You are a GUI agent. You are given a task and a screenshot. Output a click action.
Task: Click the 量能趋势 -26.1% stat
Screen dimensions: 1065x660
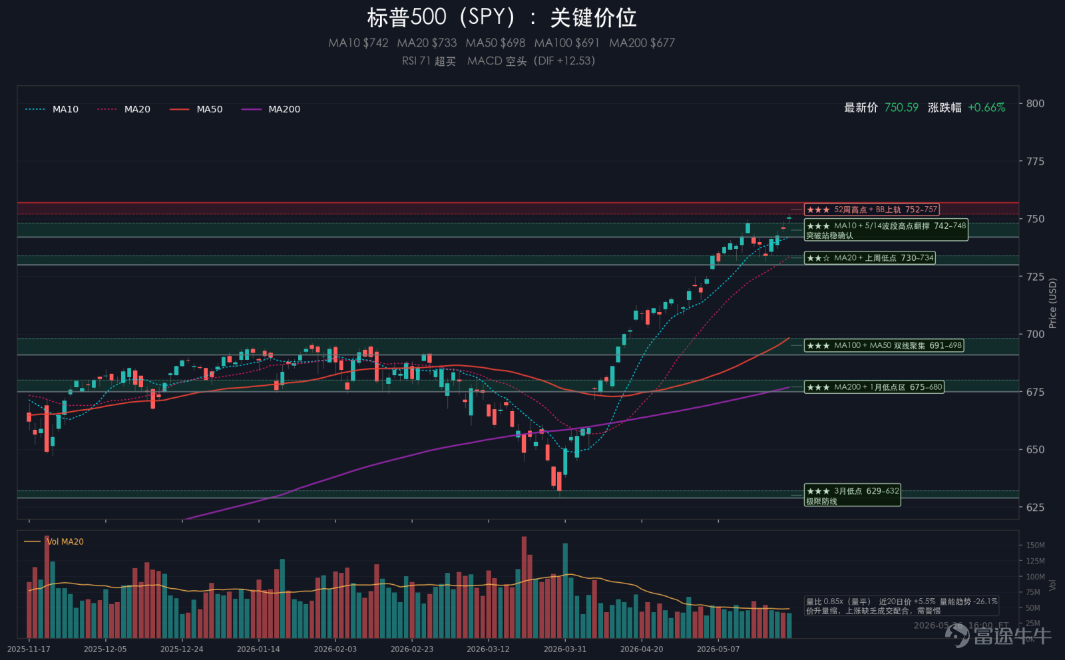tap(968, 601)
